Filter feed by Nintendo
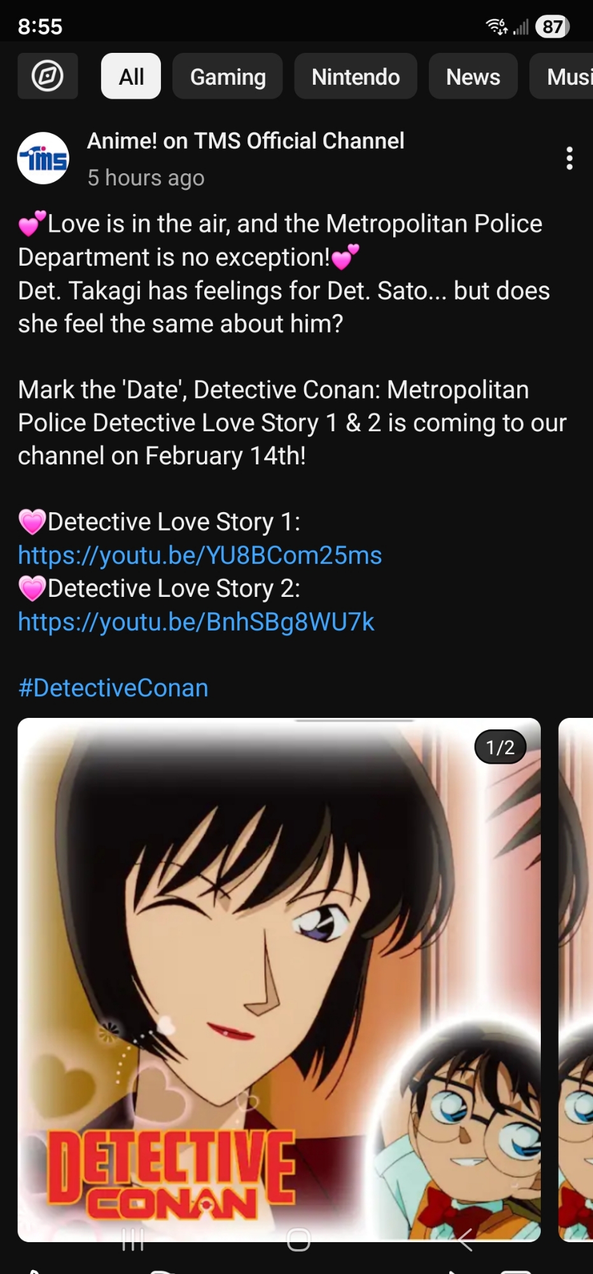Screen dimensions: 593x1274 pyautogui.click(x=356, y=76)
